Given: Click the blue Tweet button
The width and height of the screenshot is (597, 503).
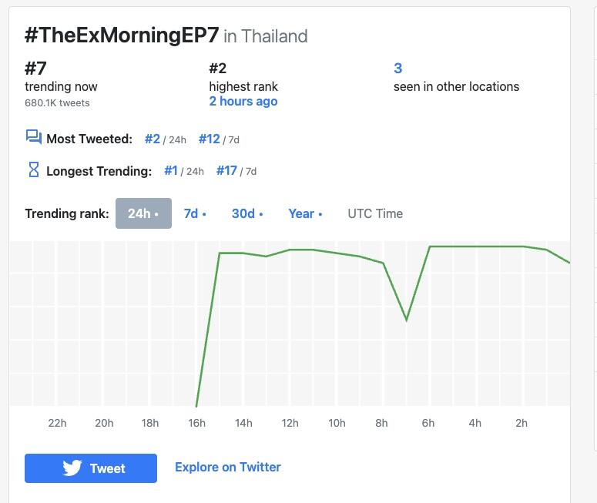Looking at the screenshot, I should click(91, 468).
